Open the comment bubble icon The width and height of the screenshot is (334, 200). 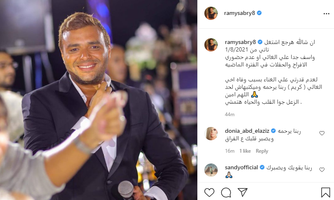click(226, 193)
